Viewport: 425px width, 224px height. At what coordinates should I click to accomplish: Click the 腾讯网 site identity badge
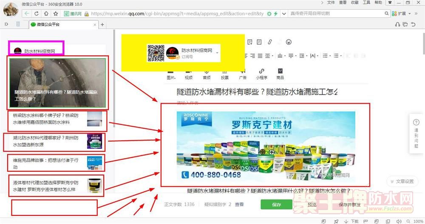pos(73,14)
